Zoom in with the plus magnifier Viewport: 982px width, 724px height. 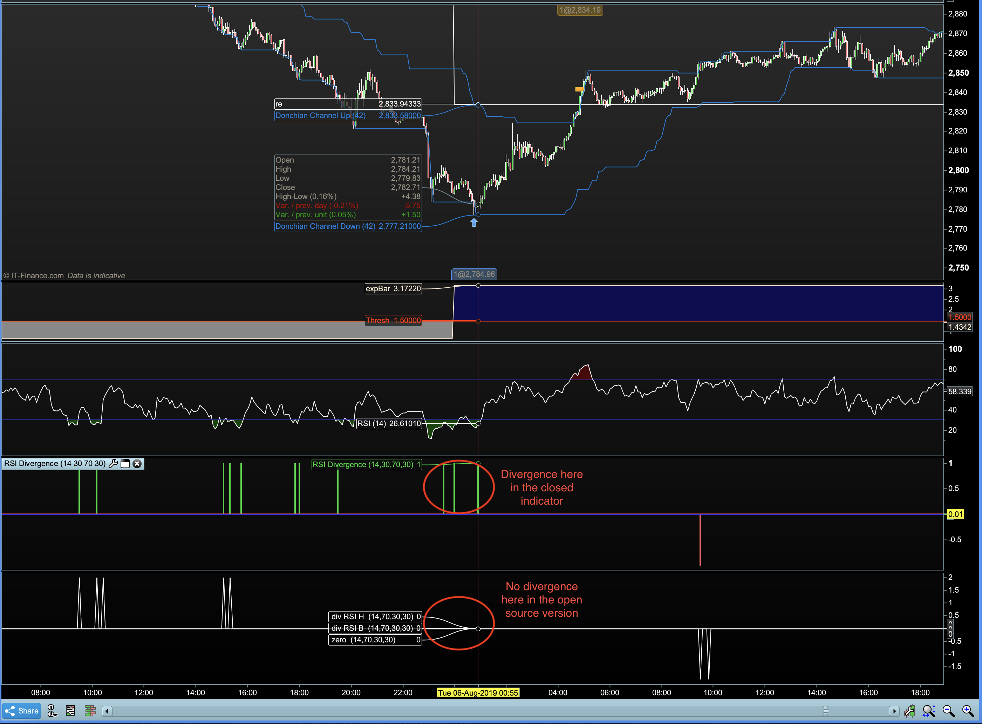(968, 710)
